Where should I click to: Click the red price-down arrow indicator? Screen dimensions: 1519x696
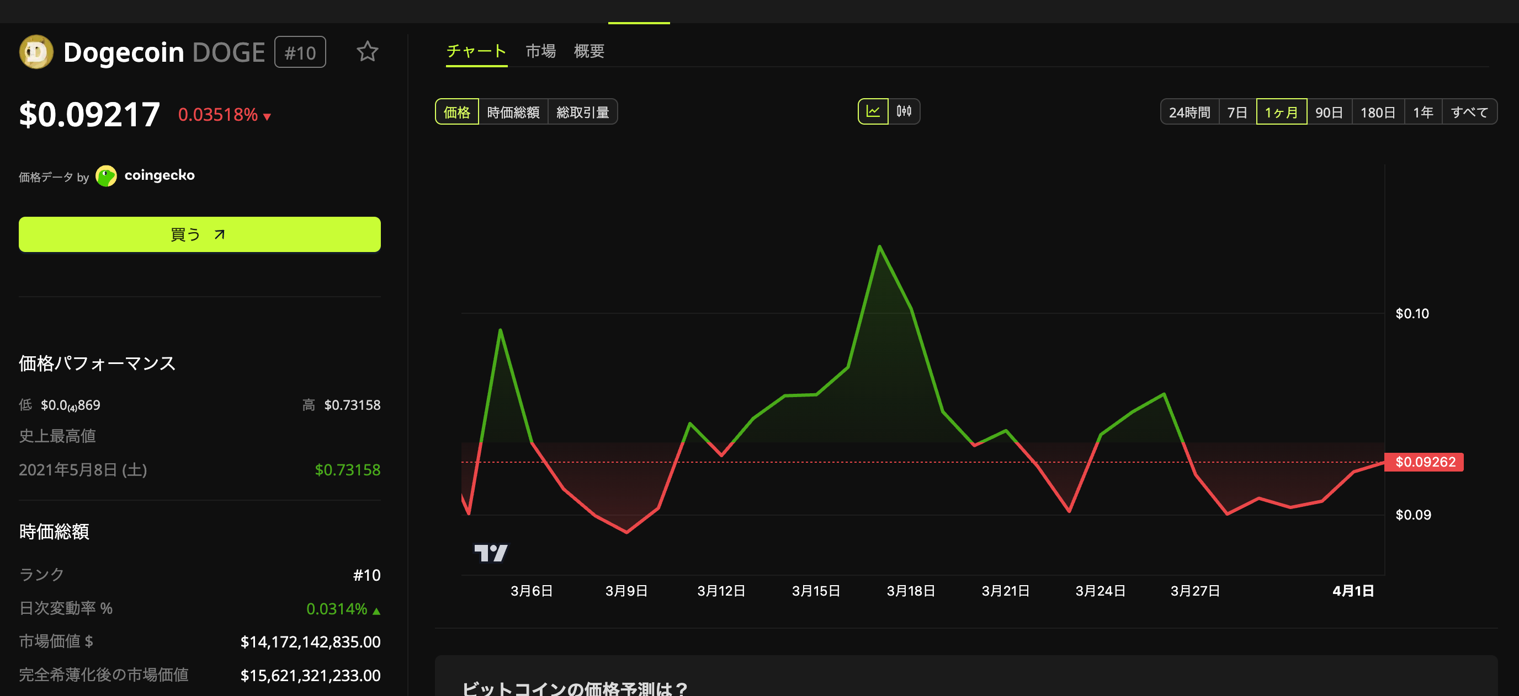(x=267, y=117)
